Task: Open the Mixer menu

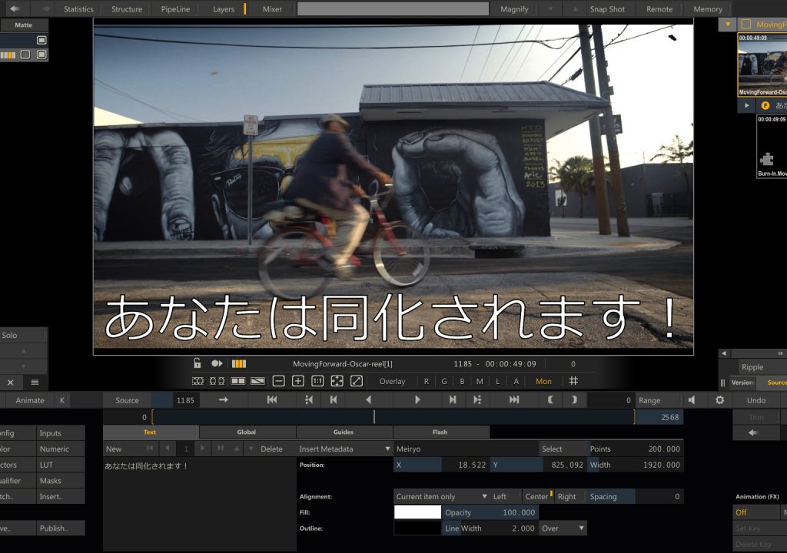Action: click(x=272, y=9)
